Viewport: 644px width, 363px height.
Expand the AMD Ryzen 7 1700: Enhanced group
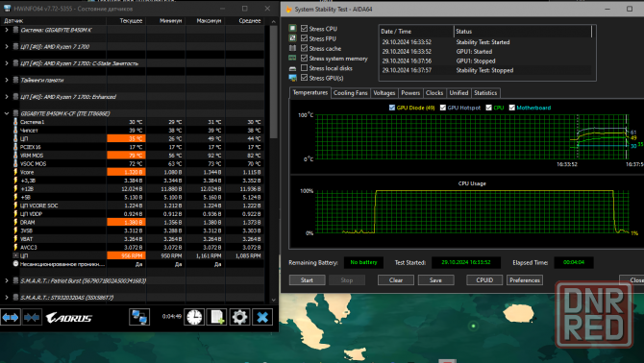(x=7, y=97)
